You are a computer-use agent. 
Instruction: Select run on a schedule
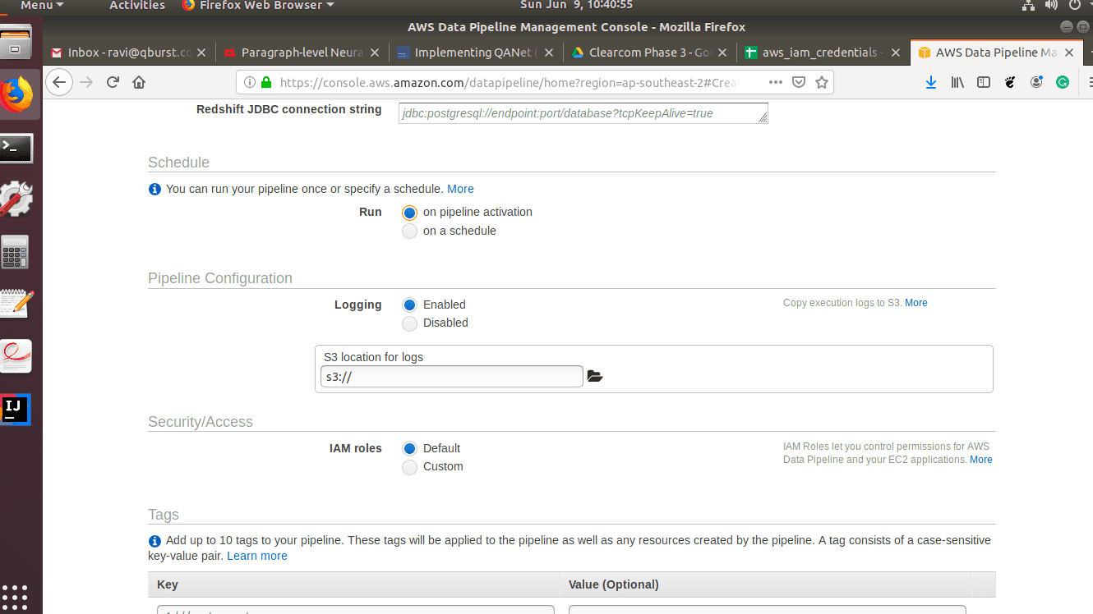click(409, 231)
